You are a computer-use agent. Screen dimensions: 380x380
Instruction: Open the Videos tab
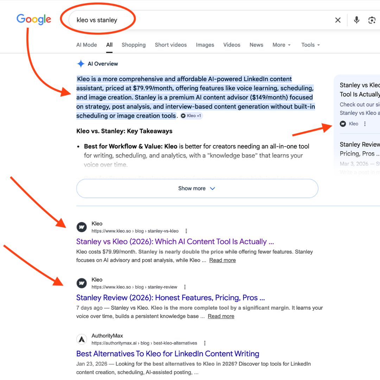point(232,45)
